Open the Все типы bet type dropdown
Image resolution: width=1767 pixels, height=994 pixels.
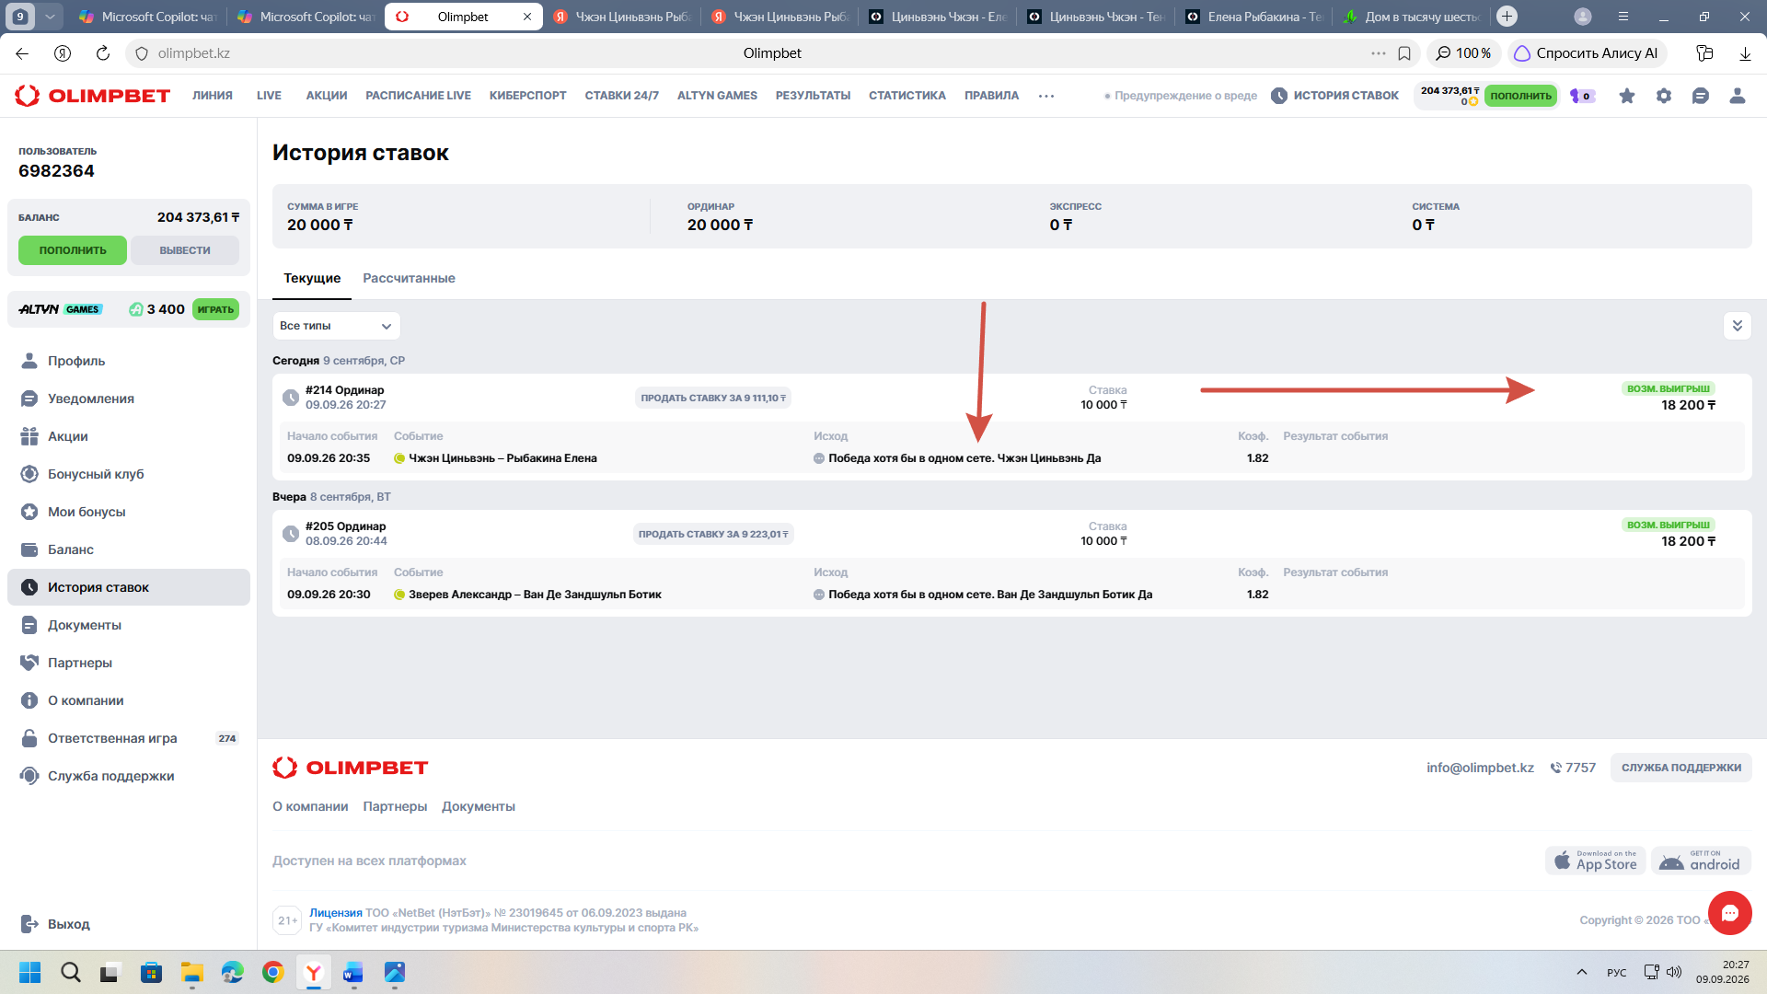336,326
